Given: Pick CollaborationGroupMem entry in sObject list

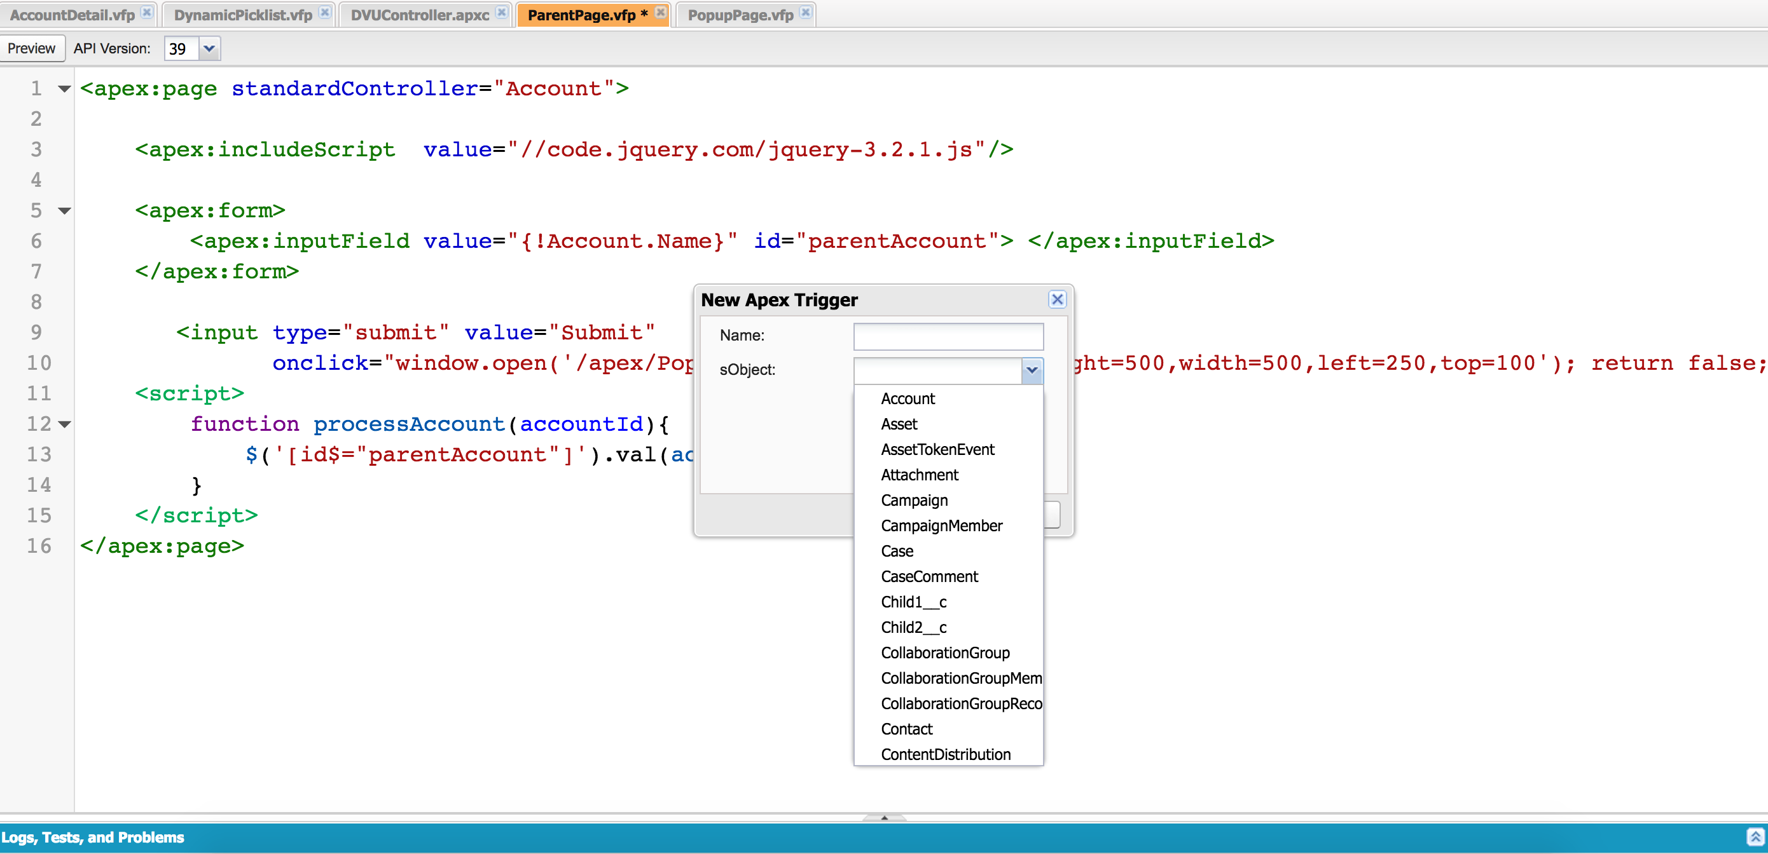Looking at the screenshot, I should [948, 678].
